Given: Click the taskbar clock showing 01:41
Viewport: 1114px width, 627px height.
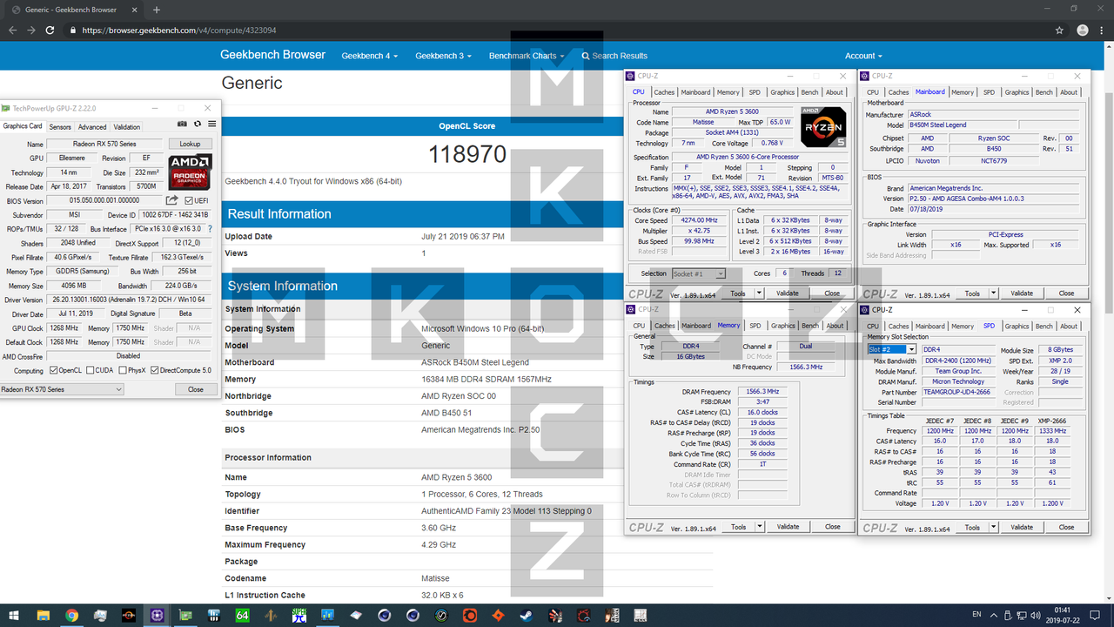Looking at the screenshot, I should 1063,615.
